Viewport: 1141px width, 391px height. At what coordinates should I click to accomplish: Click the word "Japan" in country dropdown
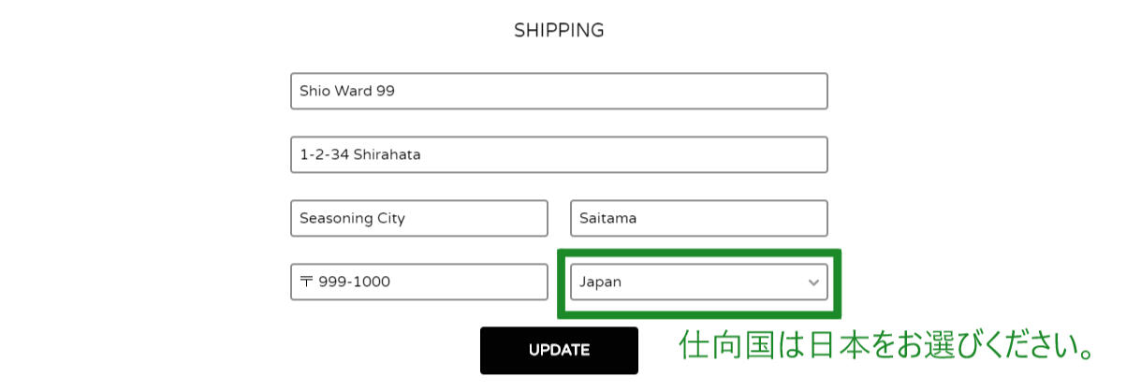point(601,282)
